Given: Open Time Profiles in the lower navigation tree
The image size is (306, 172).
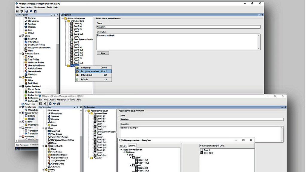Looking at the screenshot, I should [x=56, y=152].
